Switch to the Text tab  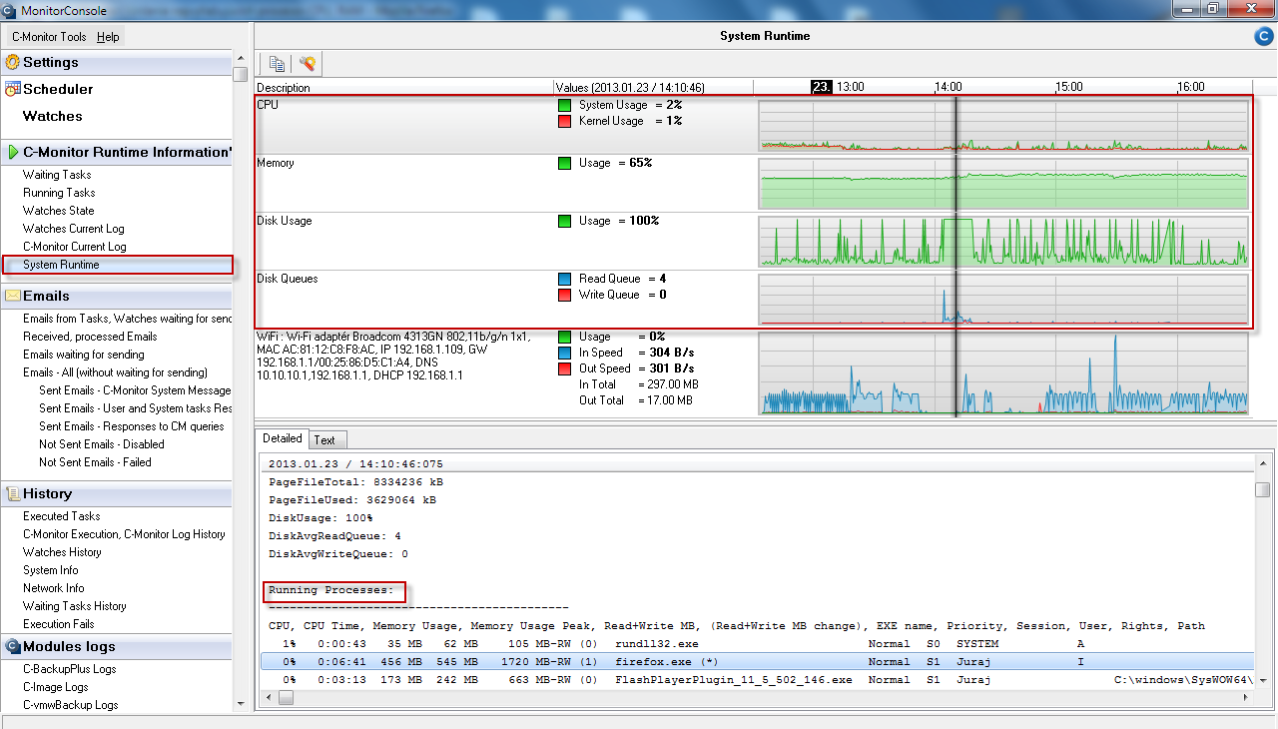[324, 439]
